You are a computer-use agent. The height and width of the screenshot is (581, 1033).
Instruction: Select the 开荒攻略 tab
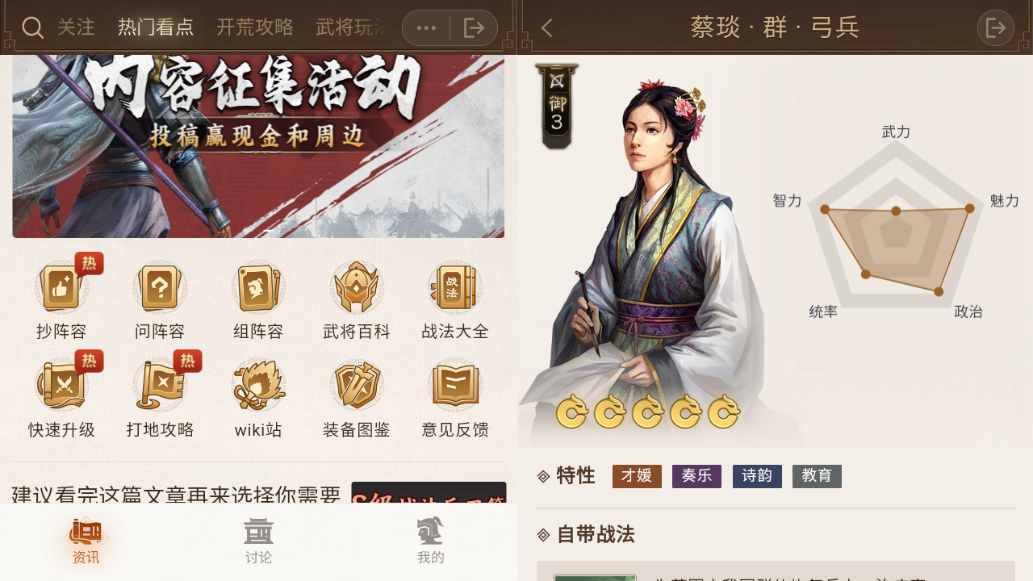tap(255, 27)
